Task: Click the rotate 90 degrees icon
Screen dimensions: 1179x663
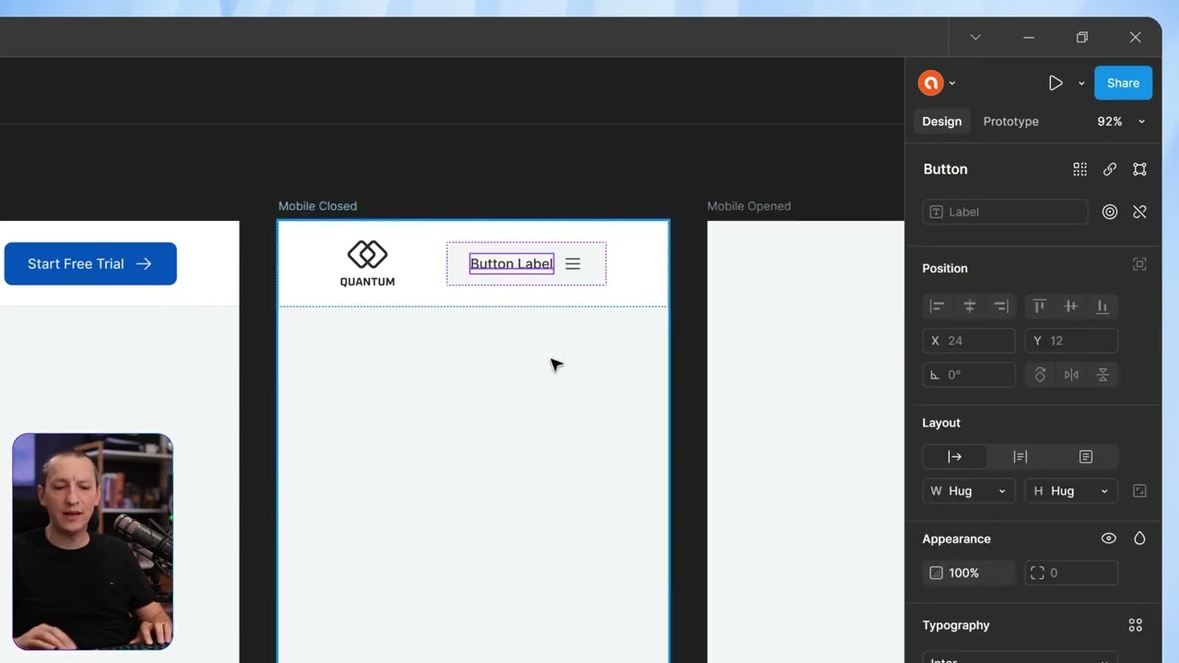Action: (1040, 375)
